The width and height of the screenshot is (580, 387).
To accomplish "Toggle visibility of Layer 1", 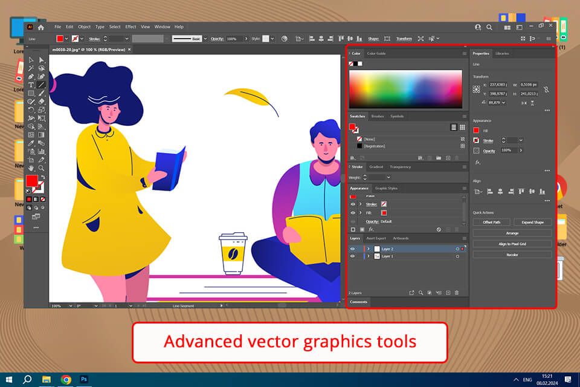I will coord(353,256).
